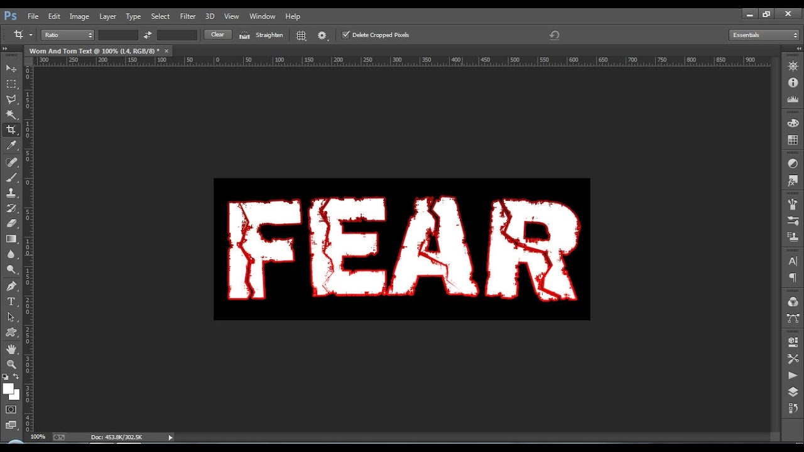Screen dimensions: 804x452
Task: Open the Layer menu
Action: [107, 16]
